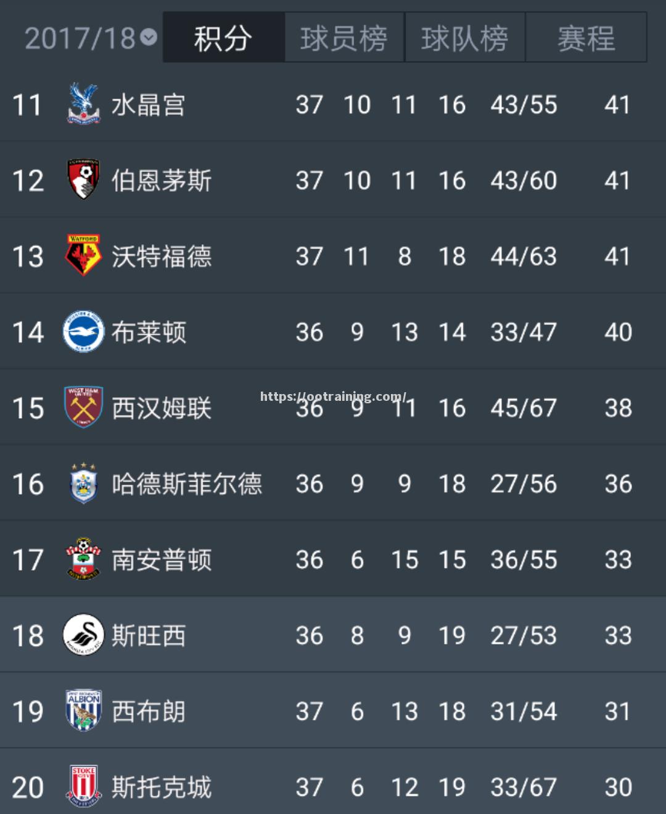Open the 2017/18 season dropdown
Image resolution: width=666 pixels, height=814 pixels.
tap(91, 38)
